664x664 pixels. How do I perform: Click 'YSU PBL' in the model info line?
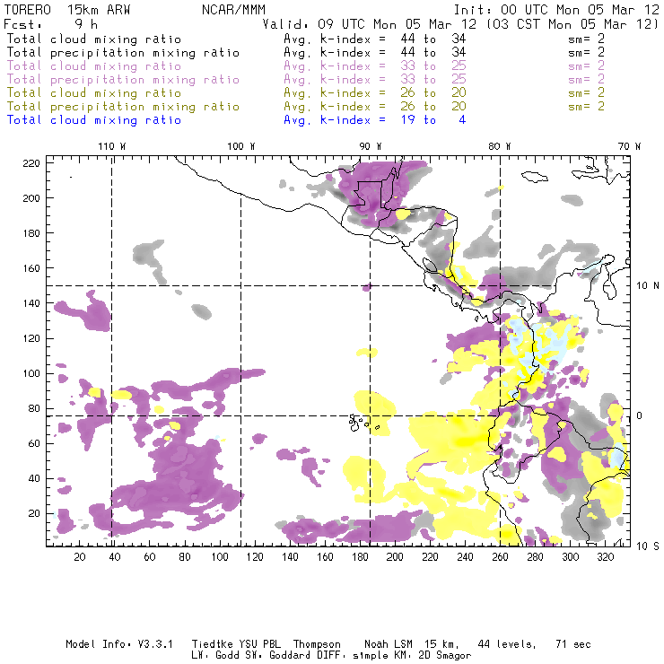260,644
